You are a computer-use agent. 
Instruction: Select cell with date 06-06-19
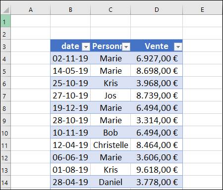point(70,157)
